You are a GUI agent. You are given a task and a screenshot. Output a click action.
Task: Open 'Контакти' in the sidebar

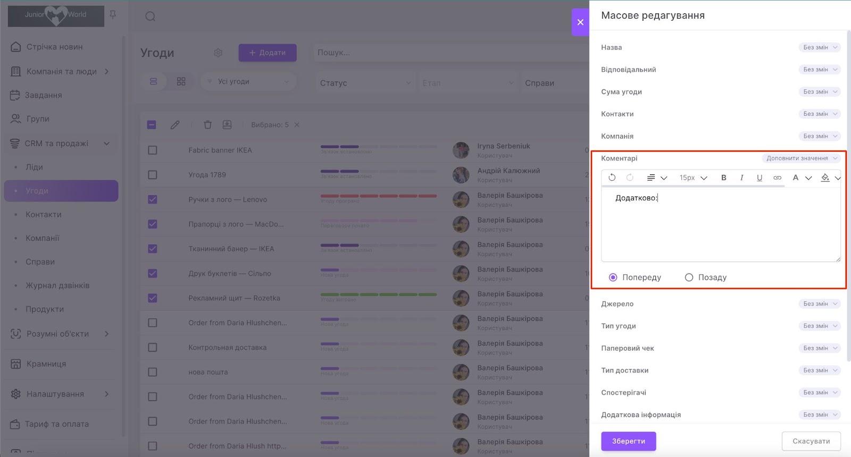[x=44, y=215]
